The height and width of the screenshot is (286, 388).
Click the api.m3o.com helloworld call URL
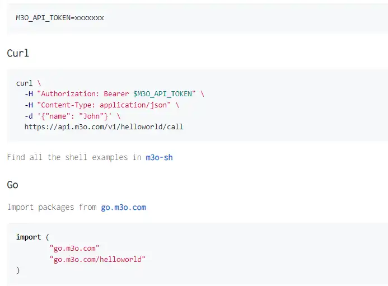point(104,126)
